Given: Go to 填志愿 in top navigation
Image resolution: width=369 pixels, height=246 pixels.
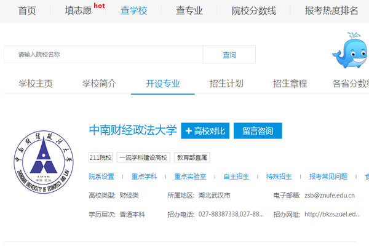Looking at the screenshot, I should (x=78, y=11).
